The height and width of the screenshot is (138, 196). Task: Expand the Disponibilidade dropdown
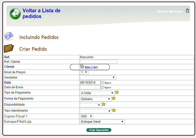pyautogui.click(x=91, y=105)
